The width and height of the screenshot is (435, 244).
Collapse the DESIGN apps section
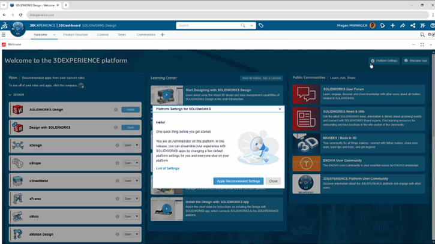10,95
